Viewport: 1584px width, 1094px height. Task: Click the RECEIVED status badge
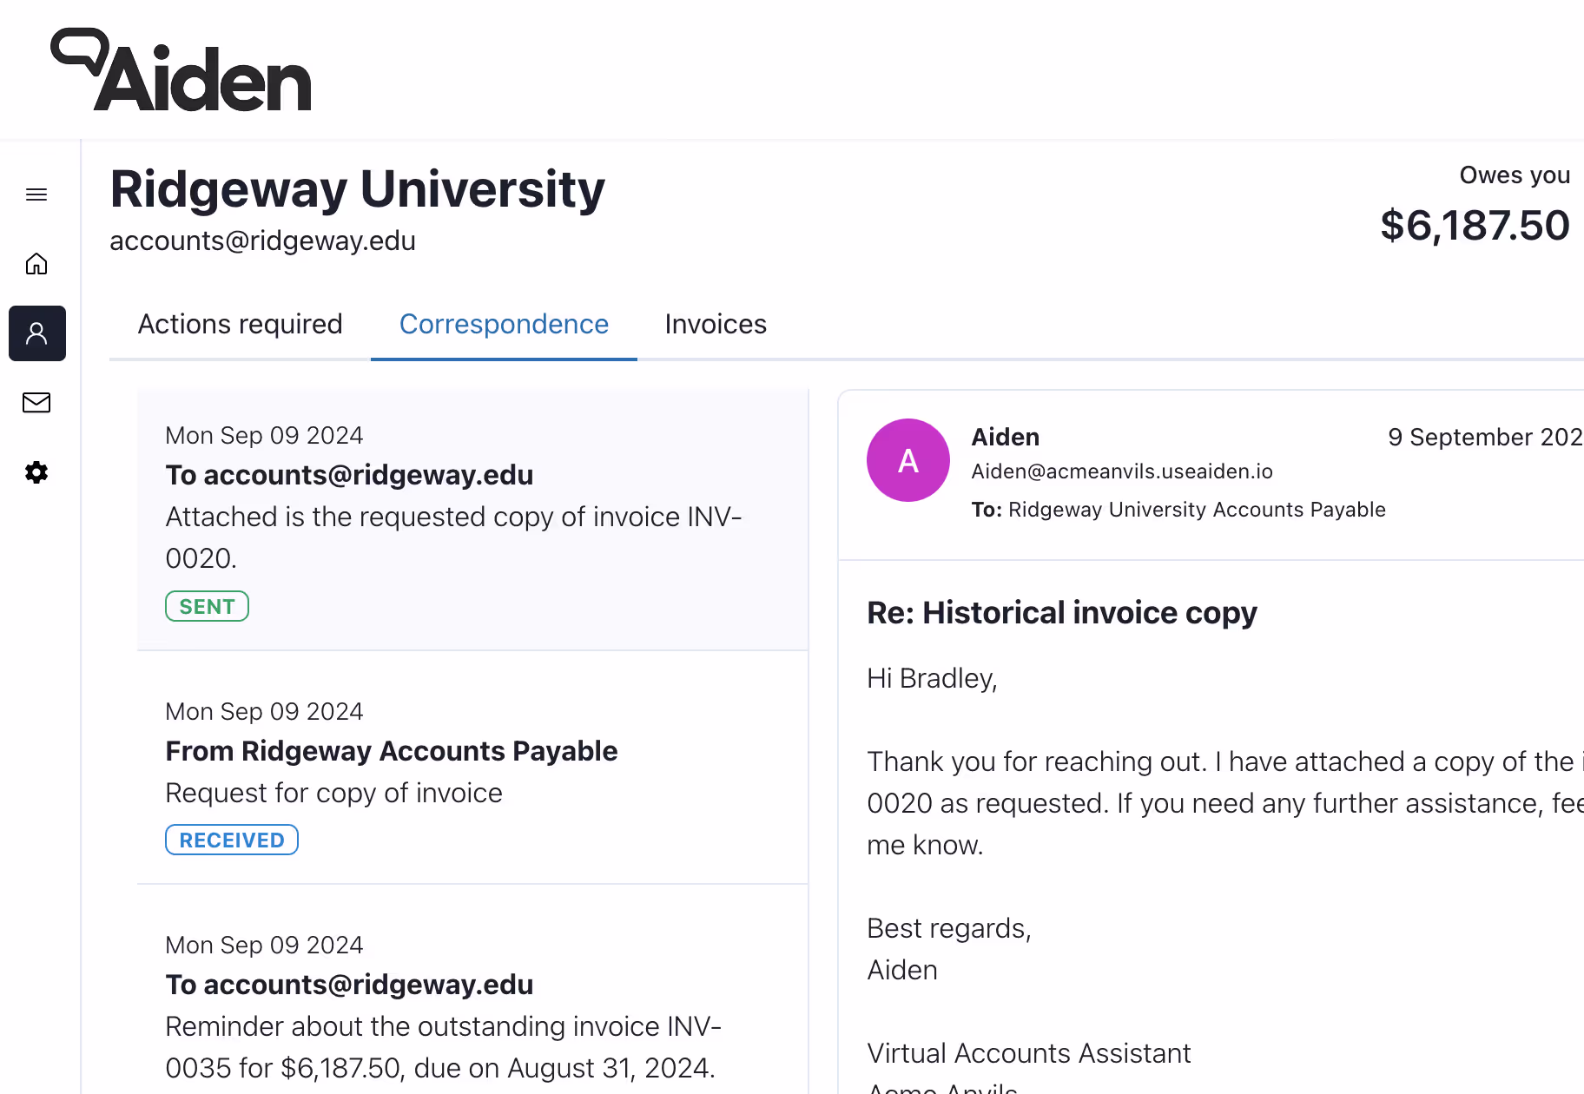(x=231, y=840)
